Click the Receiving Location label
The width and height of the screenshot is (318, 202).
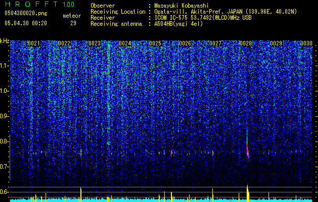(118, 12)
